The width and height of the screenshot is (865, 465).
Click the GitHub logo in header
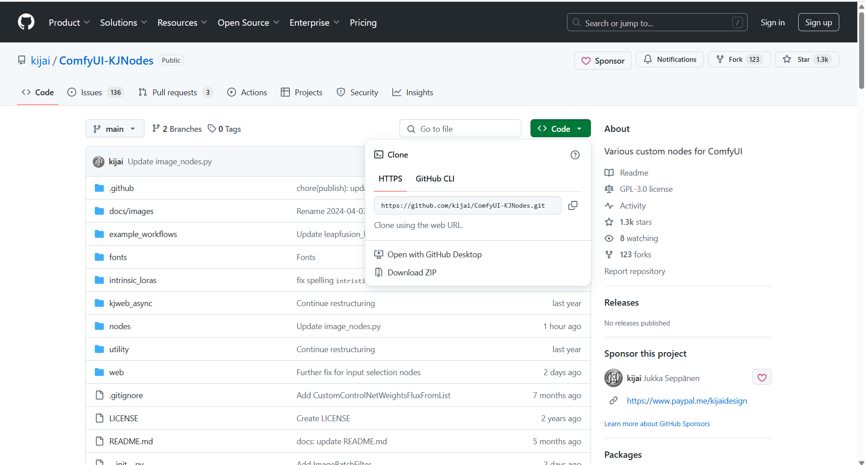click(x=26, y=22)
